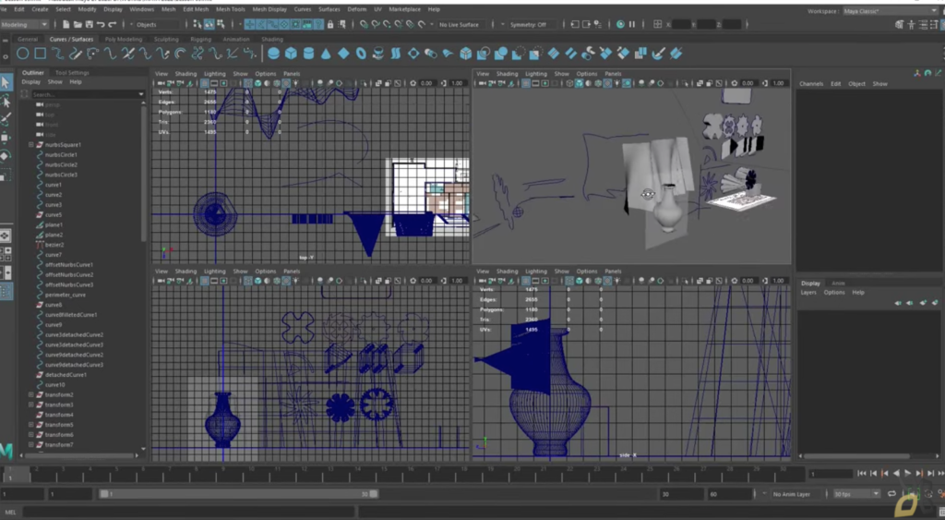
Task: Open Shading menu in perspective viewport
Action: pos(507,74)
